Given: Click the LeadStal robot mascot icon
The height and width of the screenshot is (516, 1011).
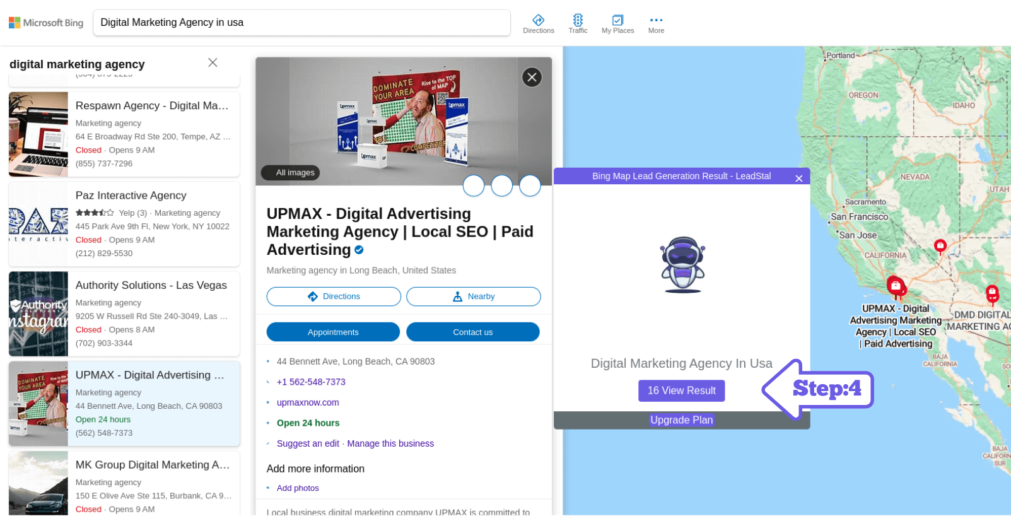Looking at the screenshot, I should point(682,265).
